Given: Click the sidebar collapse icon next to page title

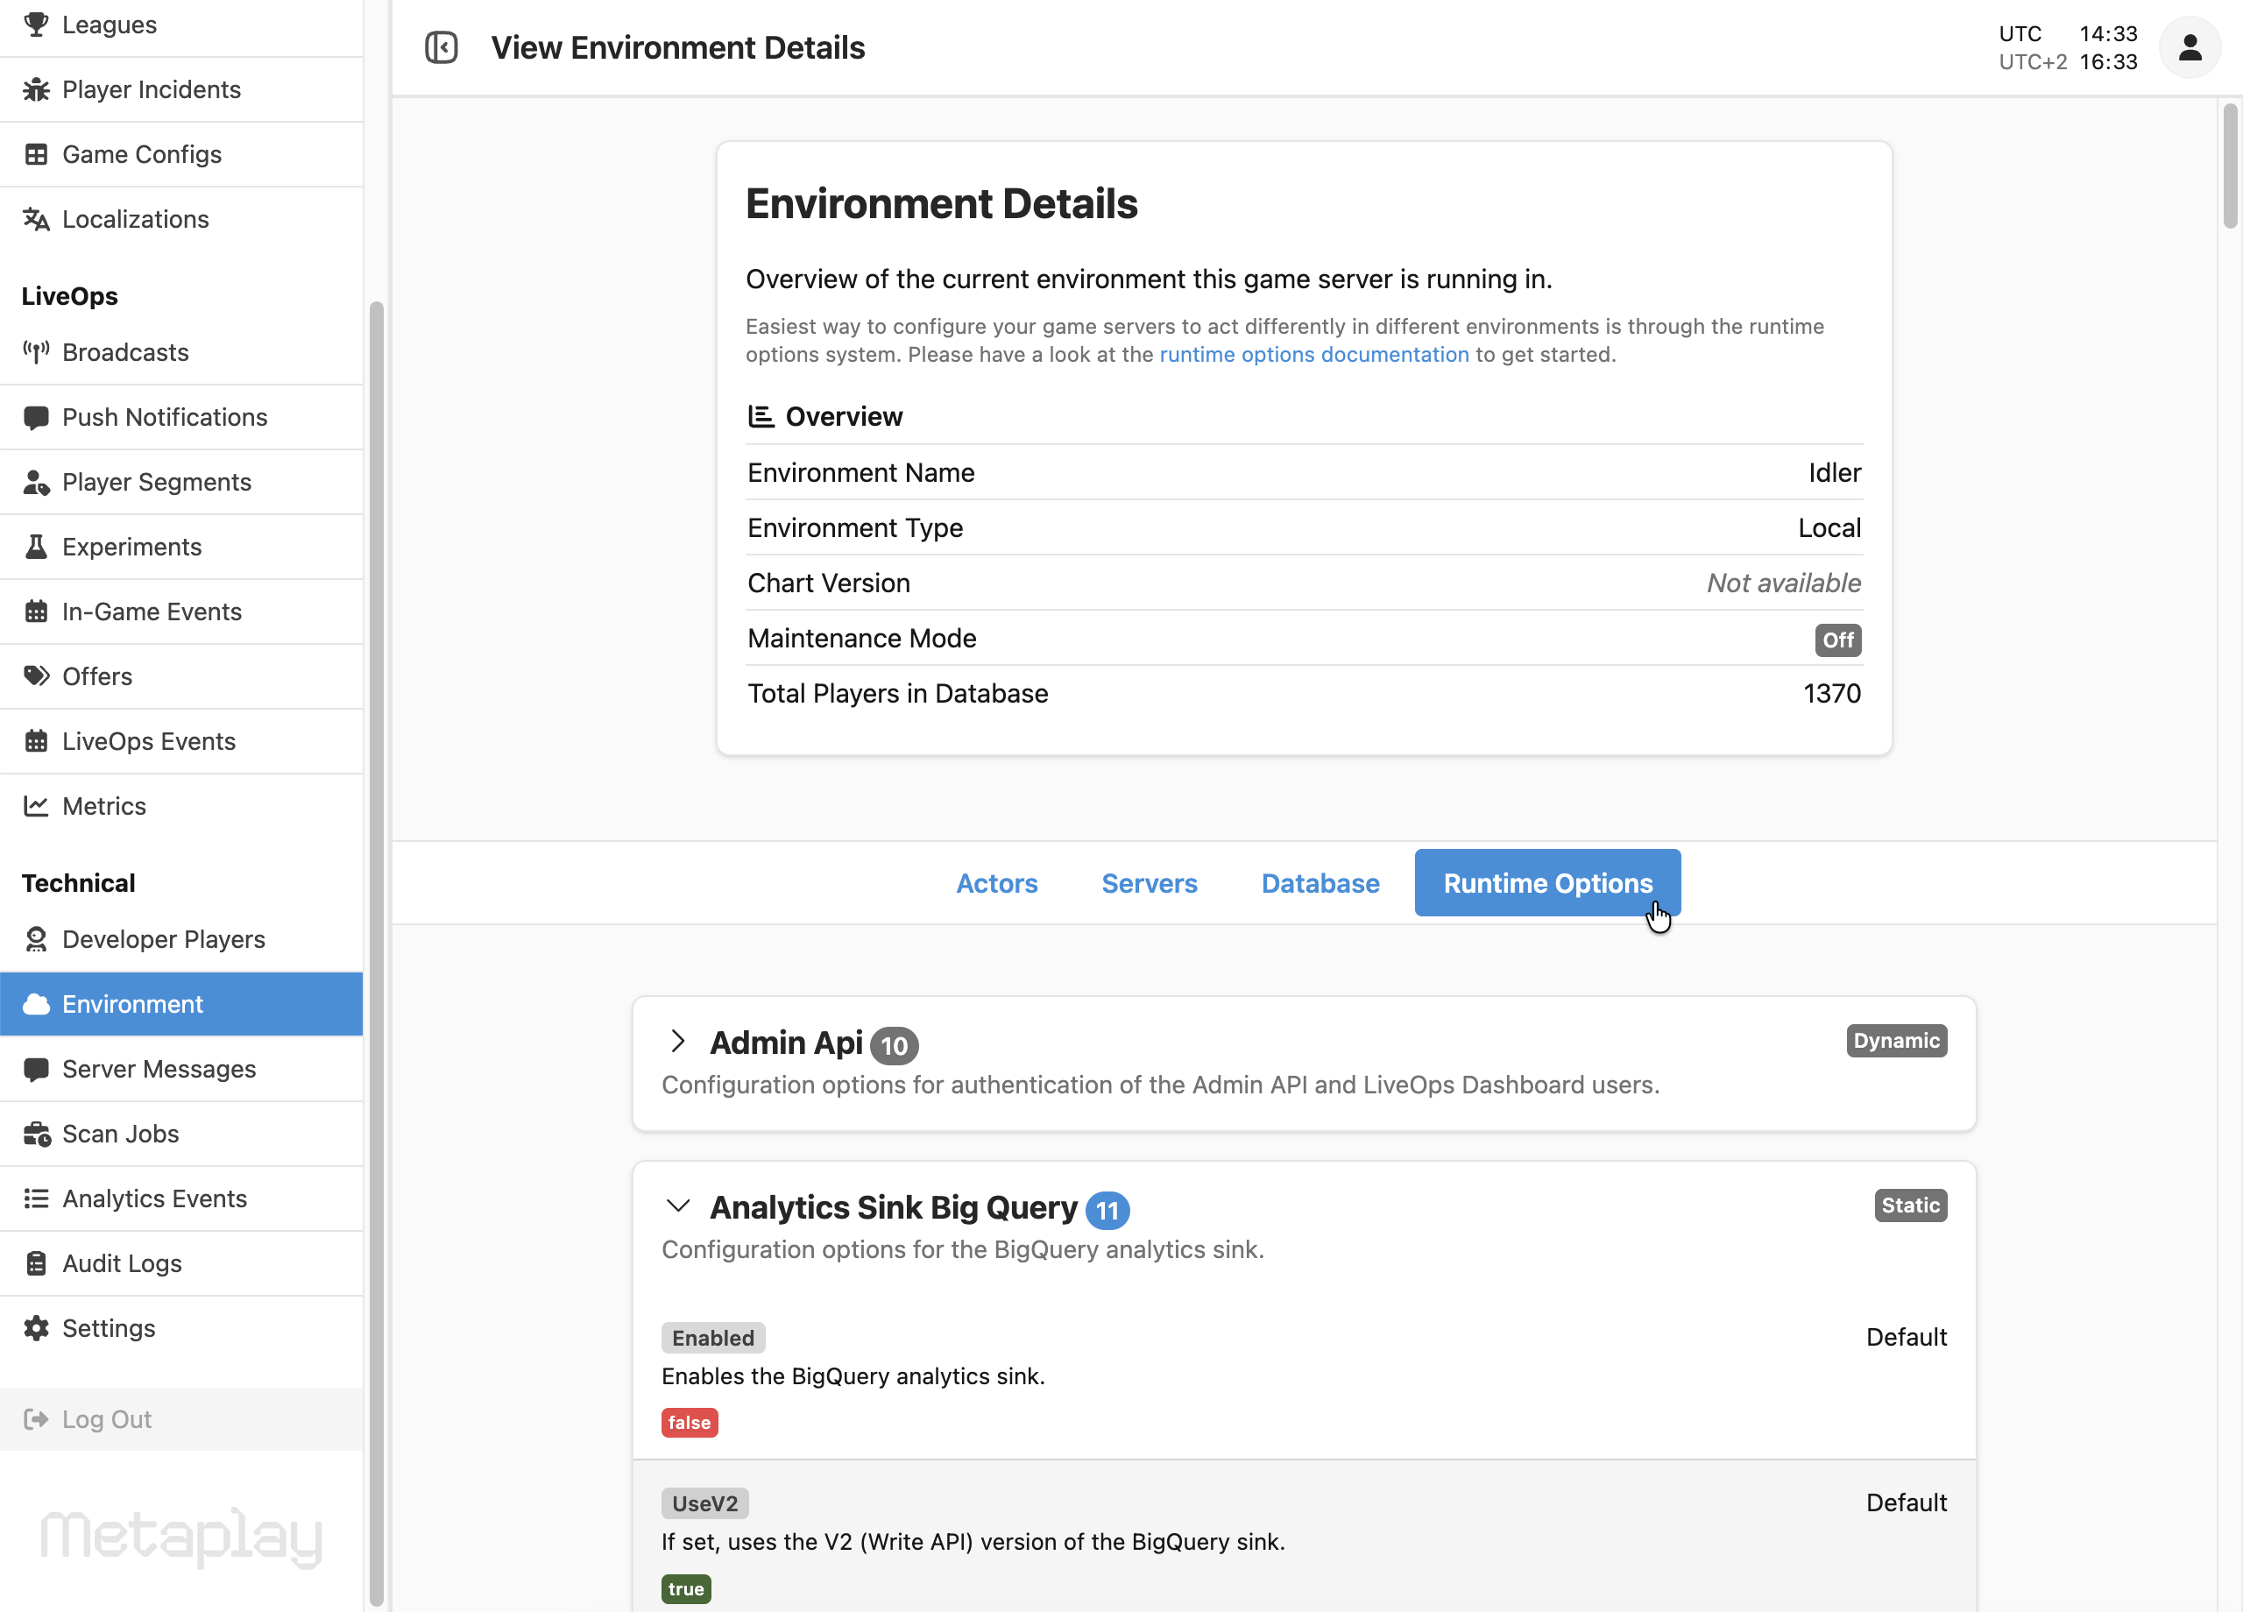Looking at the screenshot, I should tap(442, 46).
